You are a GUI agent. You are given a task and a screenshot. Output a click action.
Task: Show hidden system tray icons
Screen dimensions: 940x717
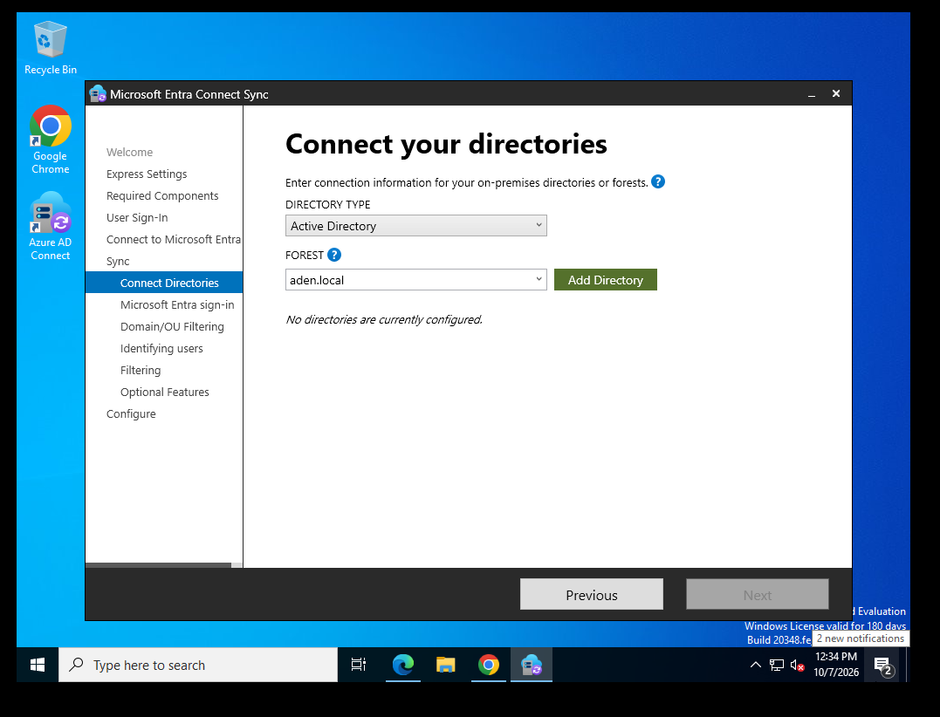[x=755, y=665]
